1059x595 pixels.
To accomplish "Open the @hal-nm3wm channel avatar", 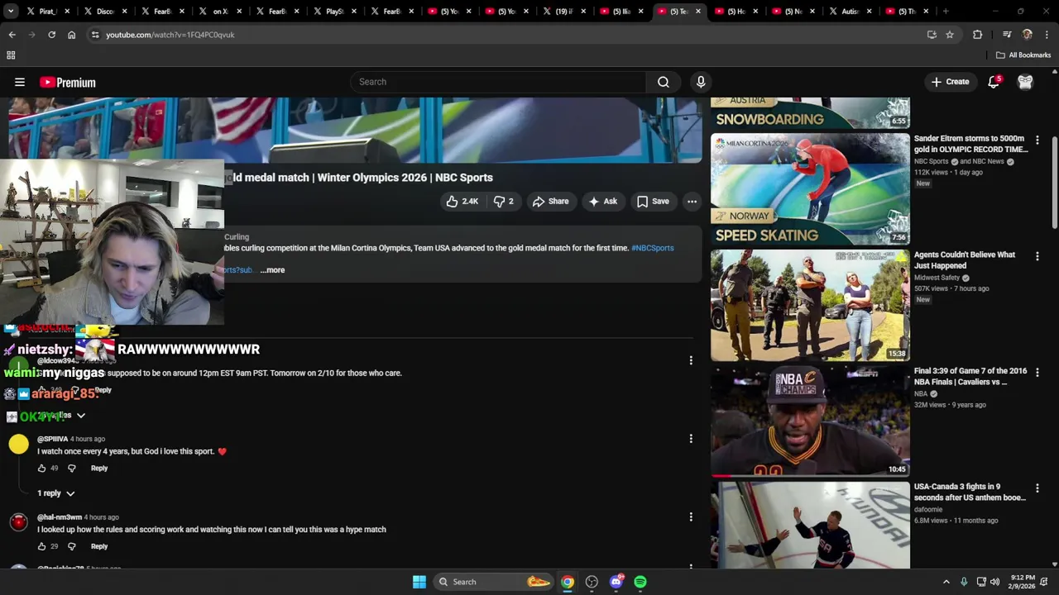I will click(18, 522).
